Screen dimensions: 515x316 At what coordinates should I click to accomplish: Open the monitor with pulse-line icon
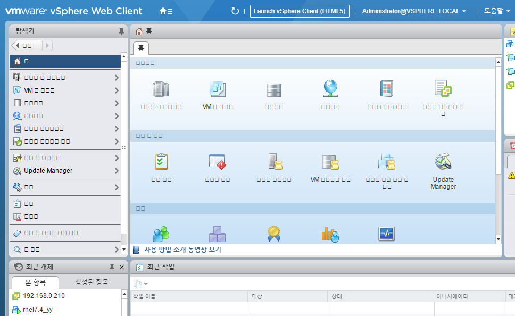387,234
